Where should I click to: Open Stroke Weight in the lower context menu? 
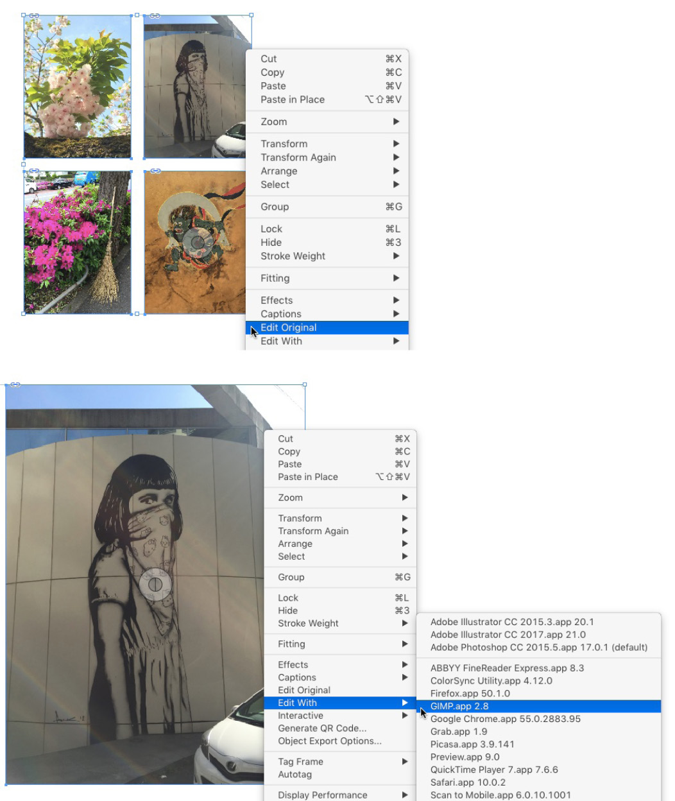coord(340,623)
